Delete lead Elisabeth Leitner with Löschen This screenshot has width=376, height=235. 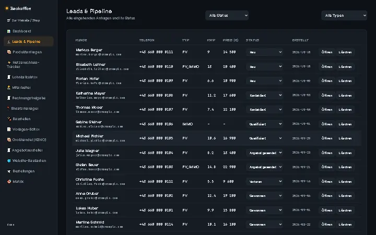coord(345,67)
